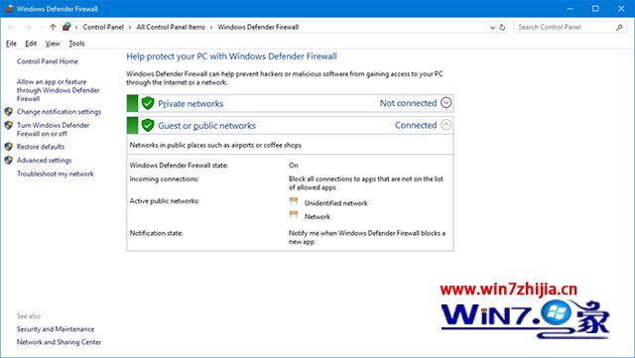Expand the Private networks section chevron
This screenshot has height=358, width=635.
[x=445, y=103]
